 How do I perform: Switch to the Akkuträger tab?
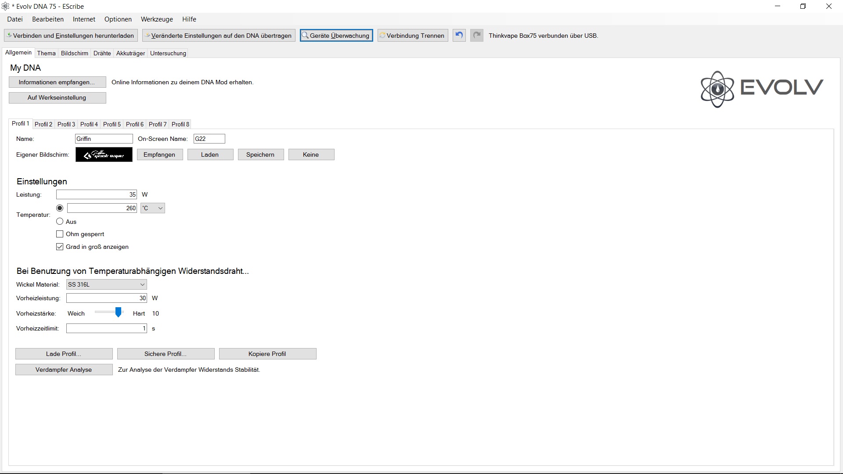pos(130,53)
